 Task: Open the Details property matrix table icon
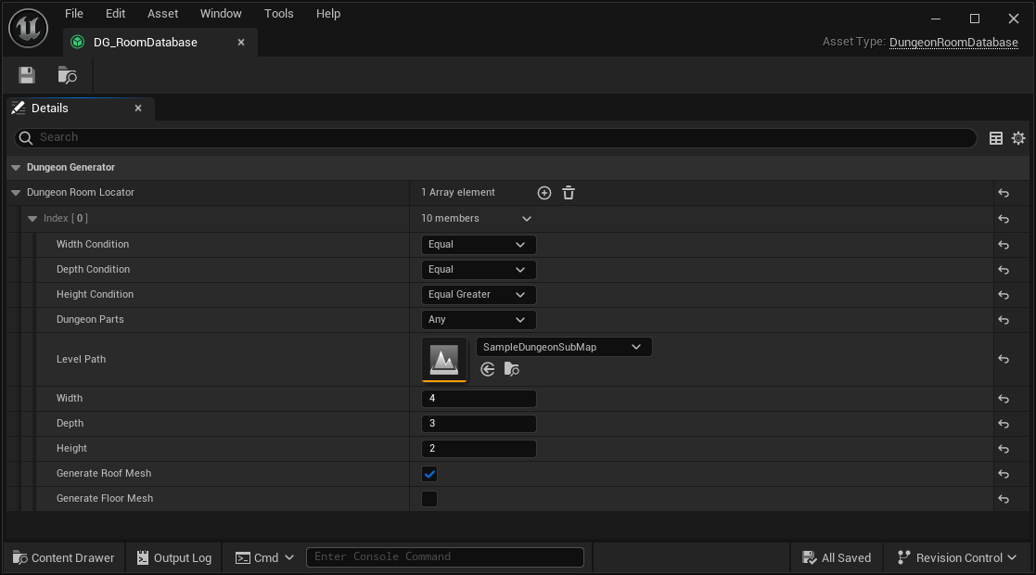(x=996, y=137)
